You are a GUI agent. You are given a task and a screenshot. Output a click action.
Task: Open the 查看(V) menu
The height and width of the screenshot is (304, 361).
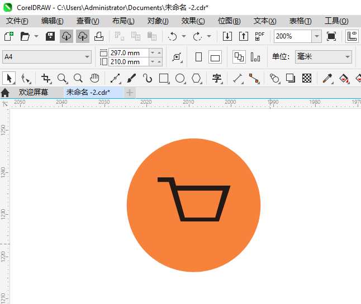pos(88,21)
